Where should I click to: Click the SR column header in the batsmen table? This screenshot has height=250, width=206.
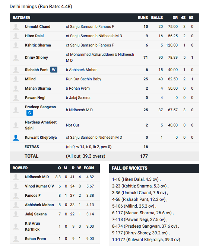coord(175,18)
